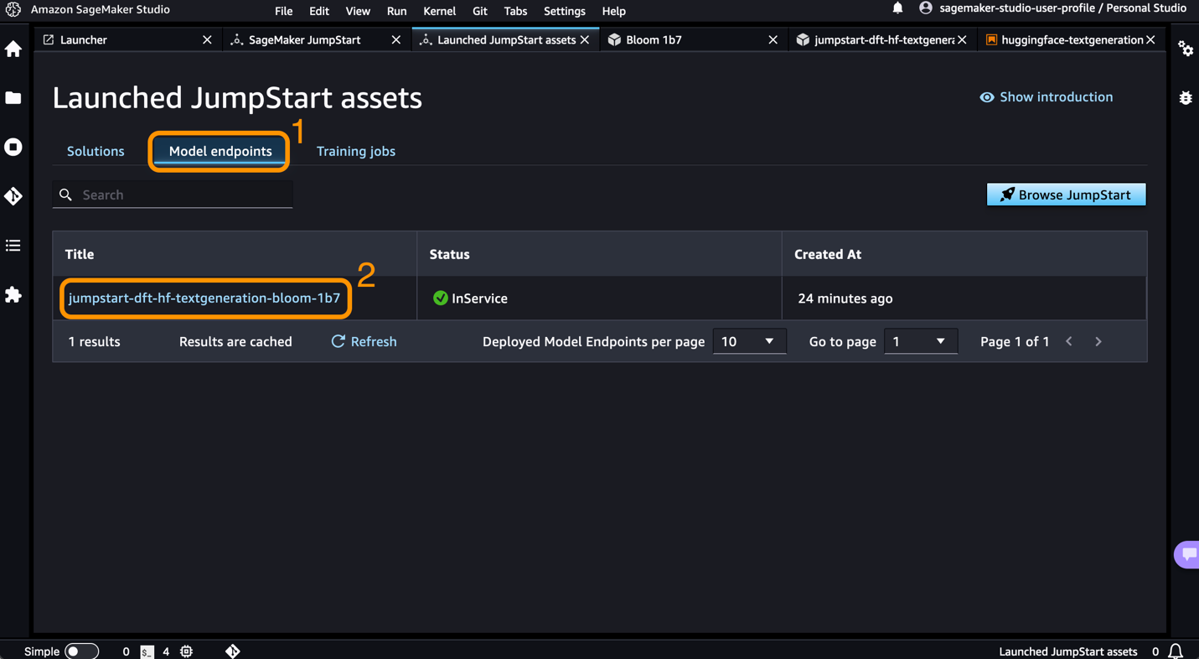This screenshot has width=1199, height=659.
Task: Open the File menu
Action: [283, 11]
